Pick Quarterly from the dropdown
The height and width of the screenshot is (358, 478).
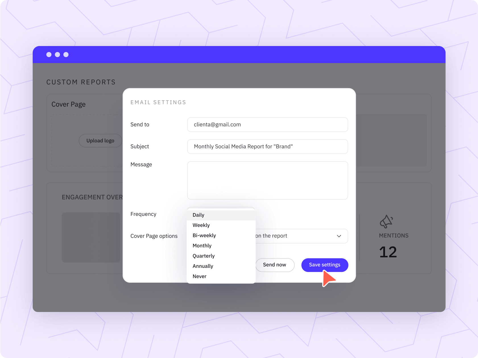point(221,256)
